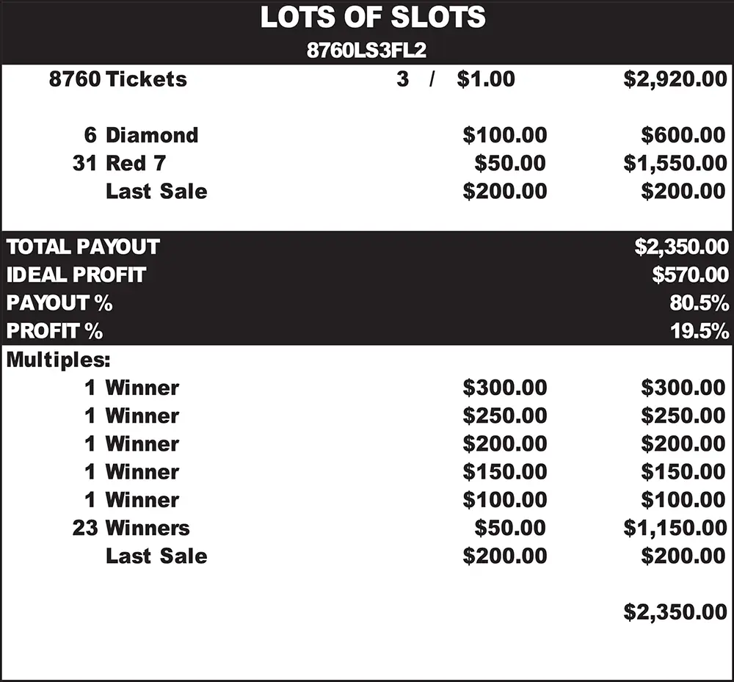This screenshot has height=682, width=734.
Task: Click the LOTS OF SLOTS title
Action: point(373,18)
